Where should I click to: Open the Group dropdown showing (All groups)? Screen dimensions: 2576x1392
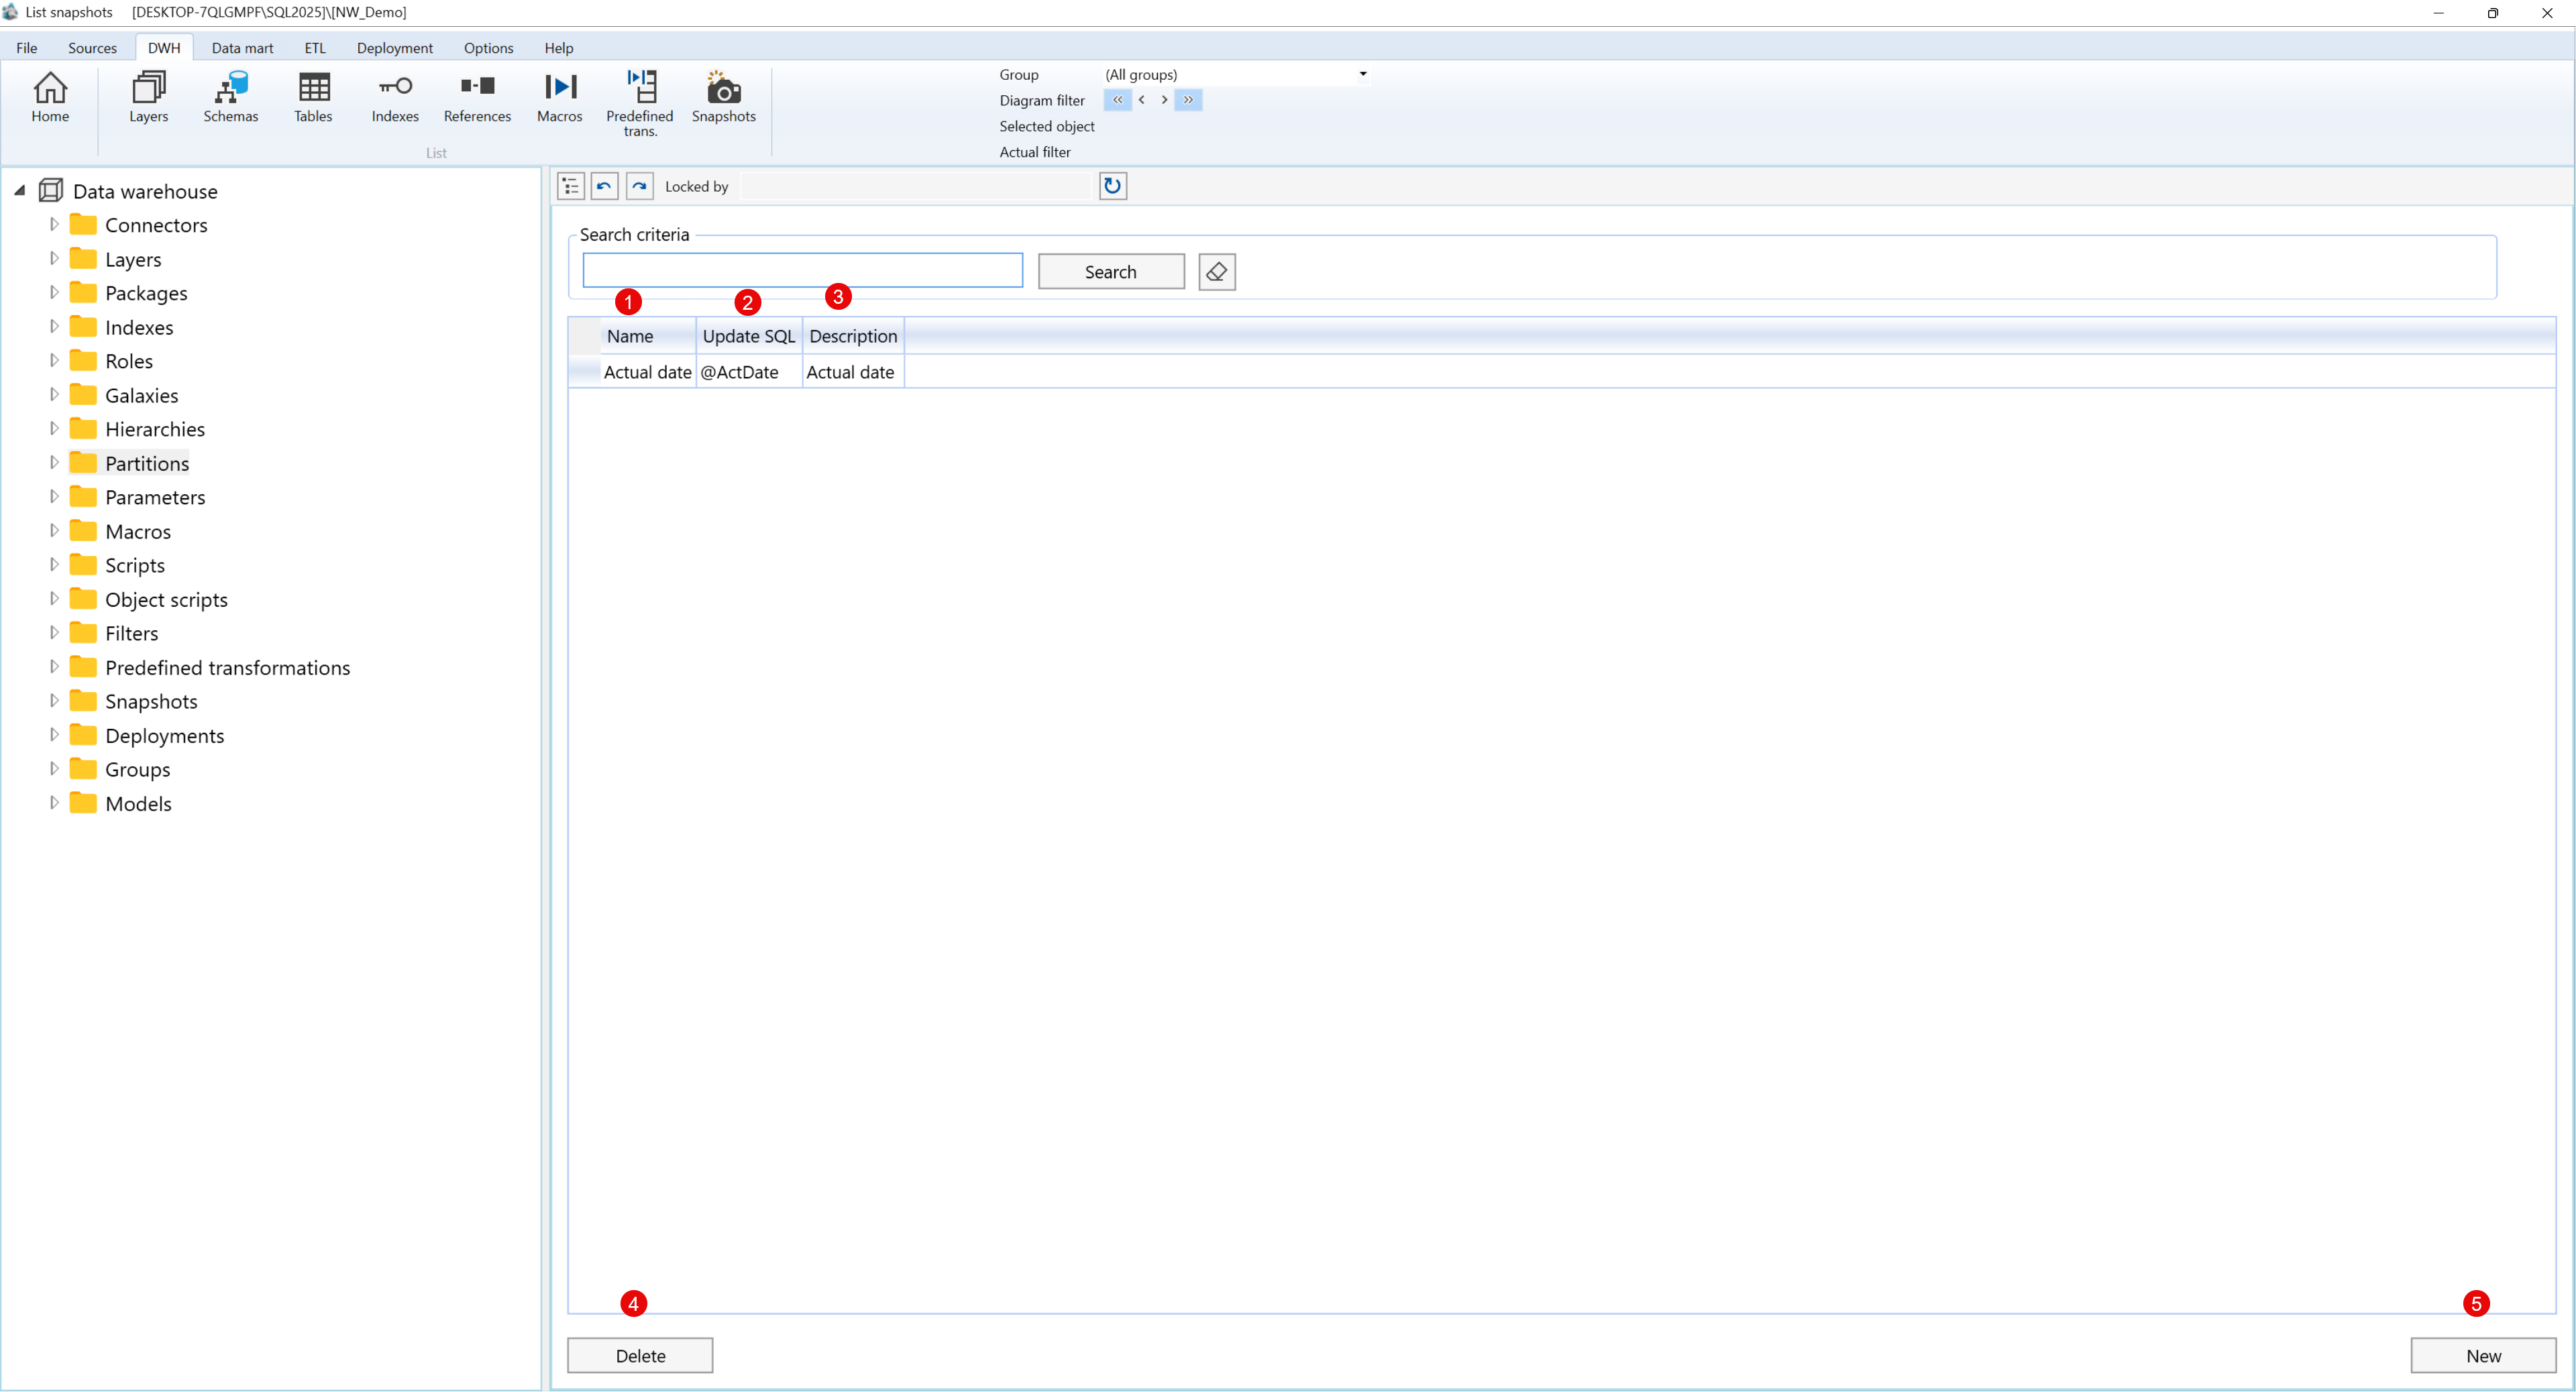coord(1362,74)
